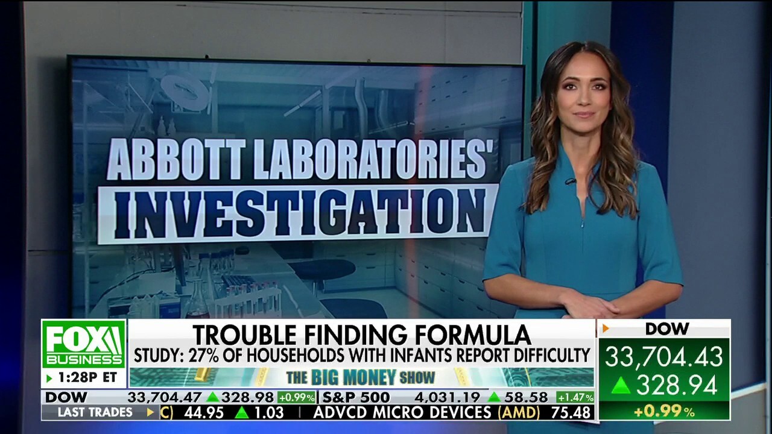The width and height of the screenshot is (772, 434).
Task: Click the Fox Business logo
Action: tap(84, 344)
